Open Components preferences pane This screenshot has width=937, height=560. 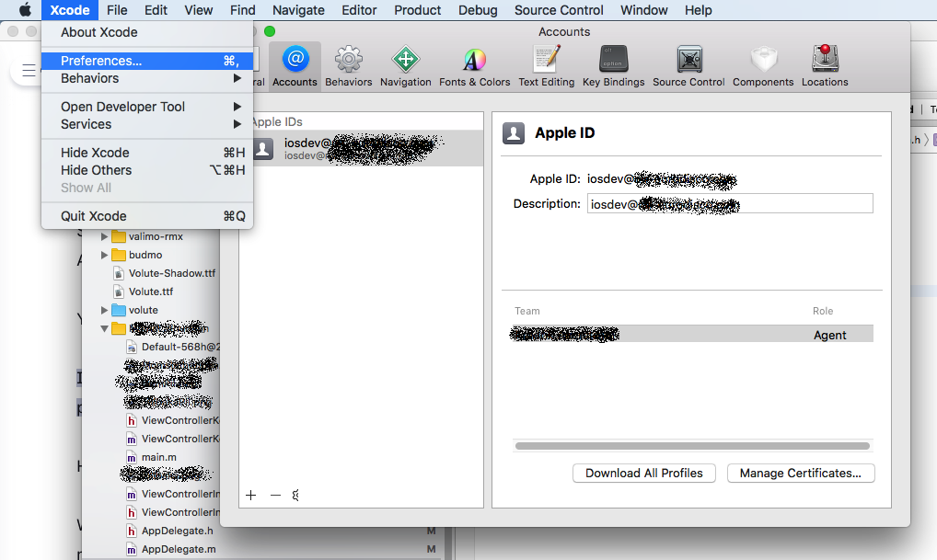tap(763, 66)
